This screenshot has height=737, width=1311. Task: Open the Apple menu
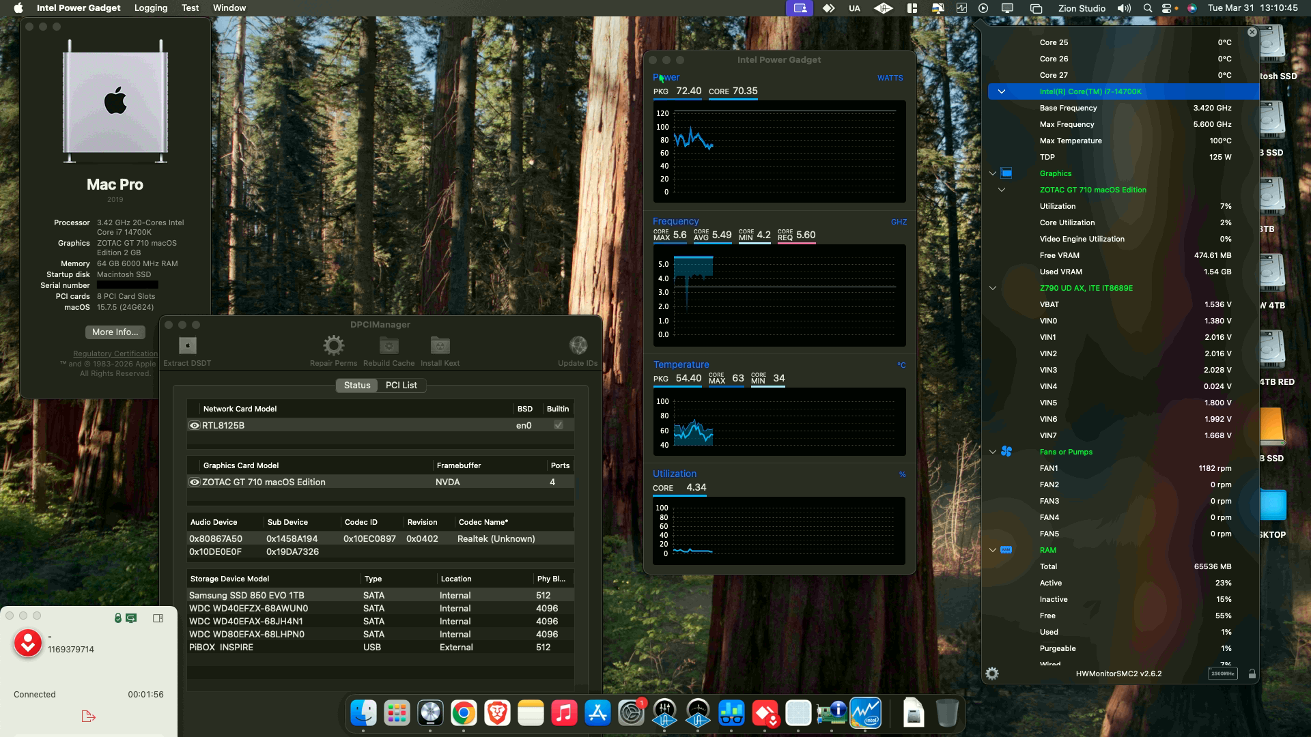pos(18,8)
